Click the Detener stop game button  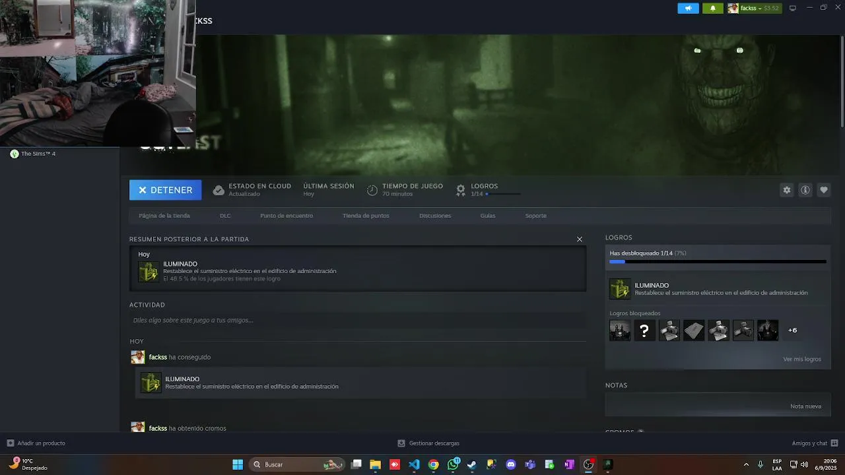click(x=165, y=190)
